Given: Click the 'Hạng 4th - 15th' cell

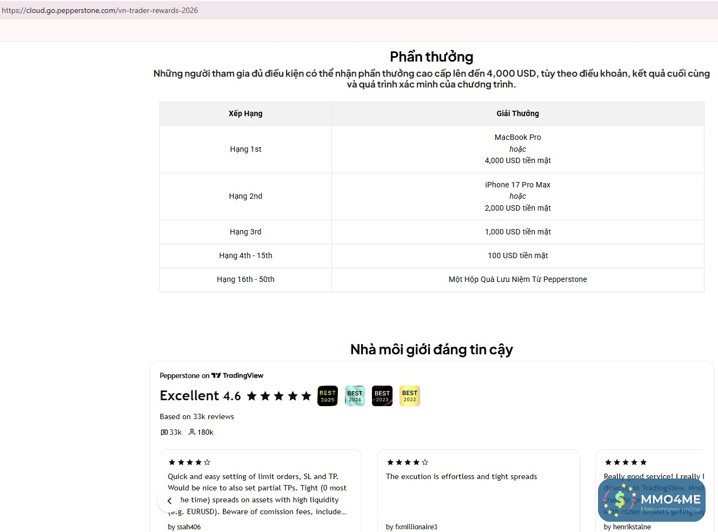Looking at the screenshot, I should [x=245, y=255].
